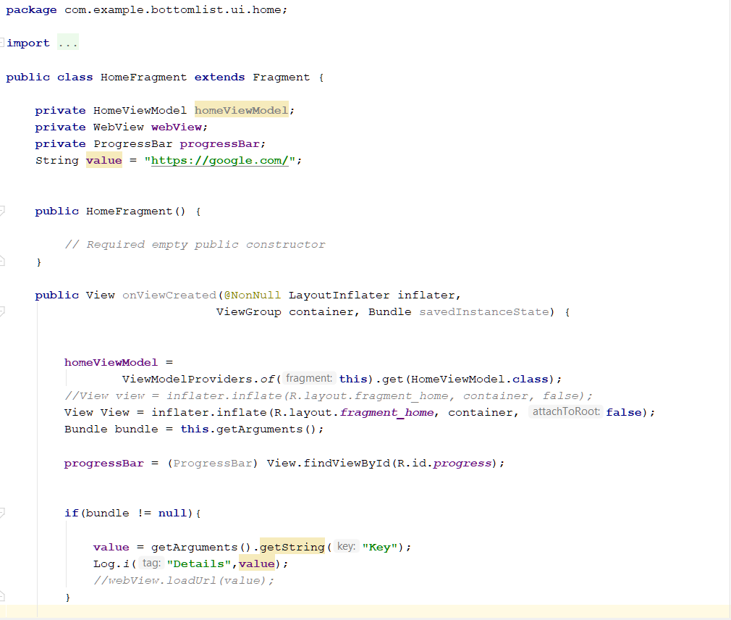
Task: Click progressBar in the private ProgressBar field declaration
Action: [219, 144]
